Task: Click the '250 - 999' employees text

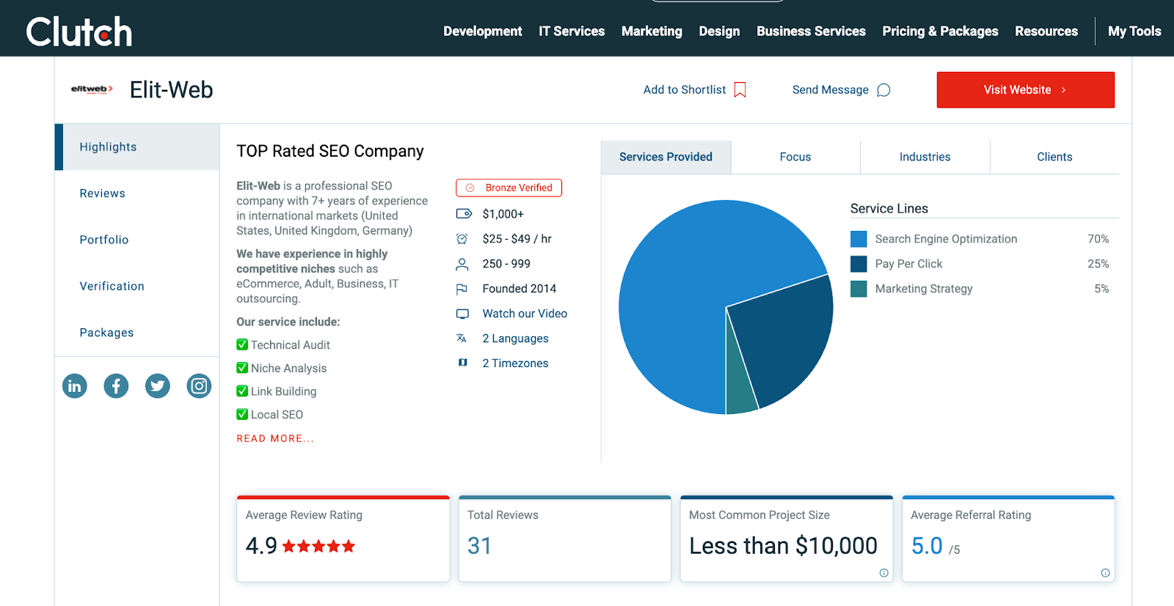Action: [506, 264]
